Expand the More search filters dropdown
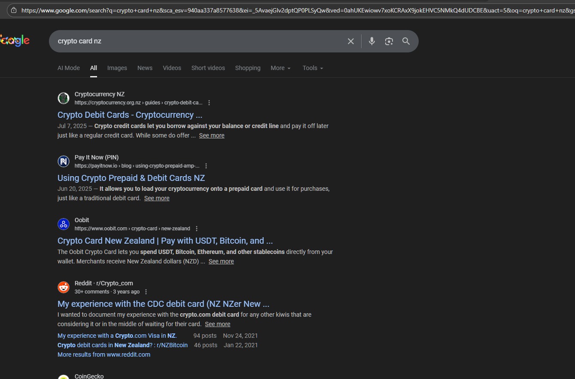Image resolution: width=575 pixels, height=379 pixels. (280, 68)
